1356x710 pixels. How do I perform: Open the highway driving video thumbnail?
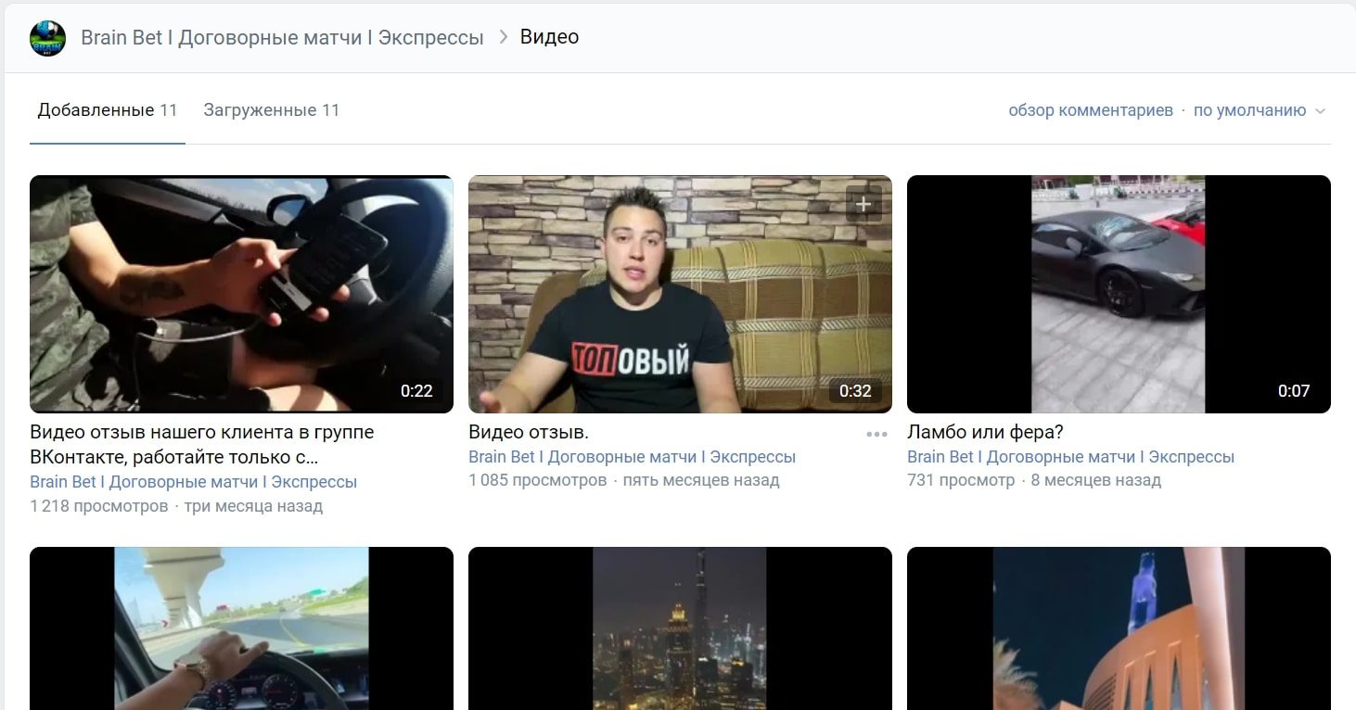point(241,628)
